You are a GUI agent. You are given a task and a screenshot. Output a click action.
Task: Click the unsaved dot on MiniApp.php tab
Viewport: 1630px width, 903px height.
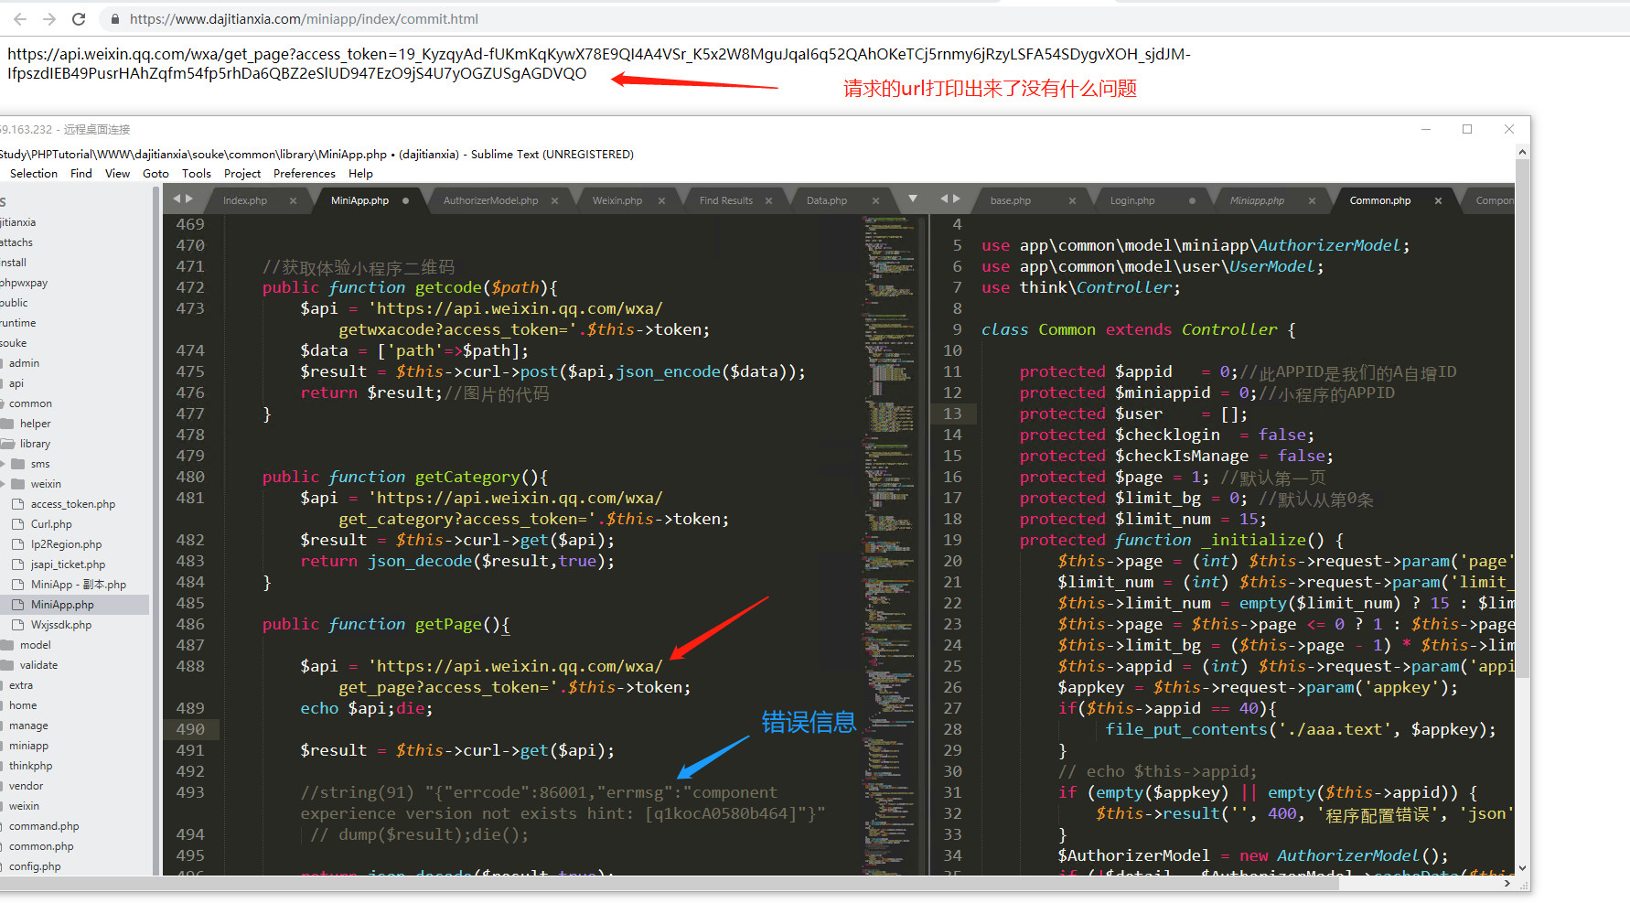point(405,200)
